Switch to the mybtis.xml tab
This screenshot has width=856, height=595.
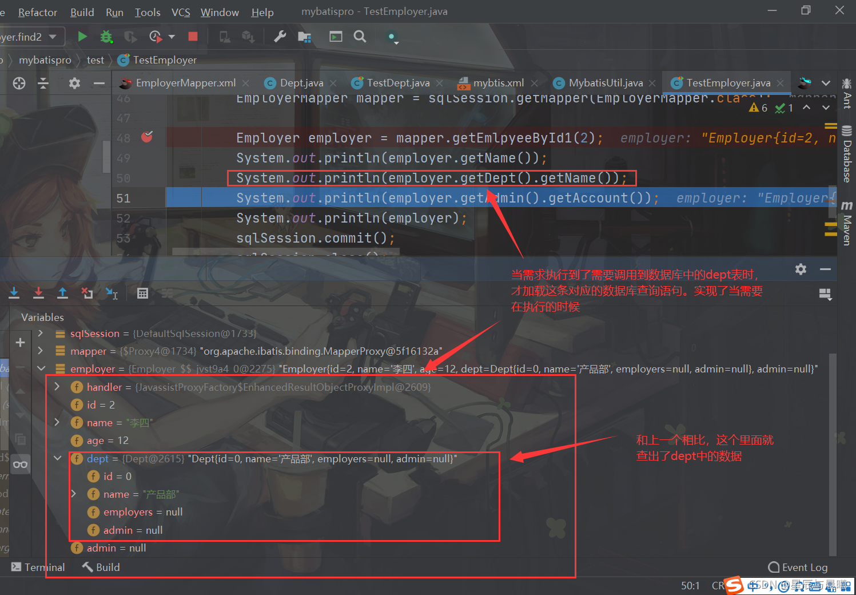498,83
